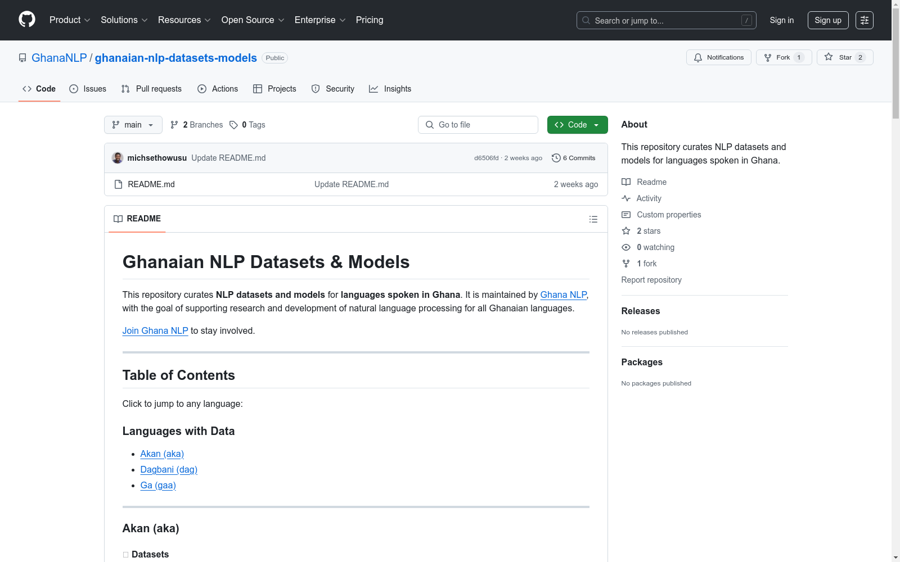The height and width of the screenshot is (562, 900).
Task: Click the Security shield icon
Action: coord(316,89)
